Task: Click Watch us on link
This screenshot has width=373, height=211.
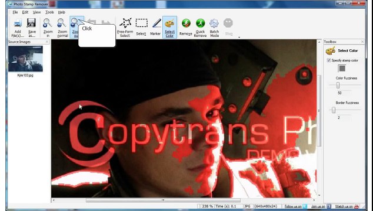Action: 344,206
